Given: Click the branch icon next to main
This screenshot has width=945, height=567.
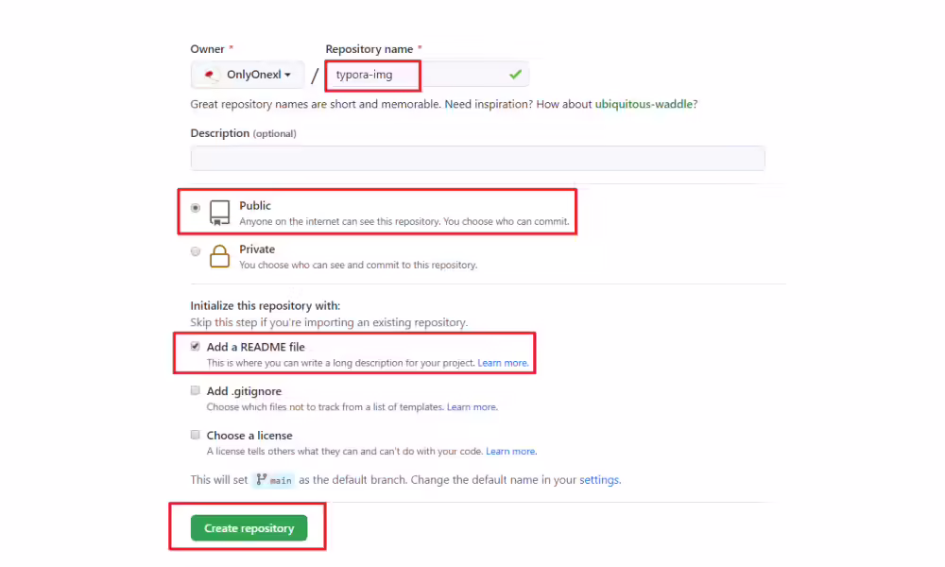Looking at the screenshot, I should (x=261, y=480).
